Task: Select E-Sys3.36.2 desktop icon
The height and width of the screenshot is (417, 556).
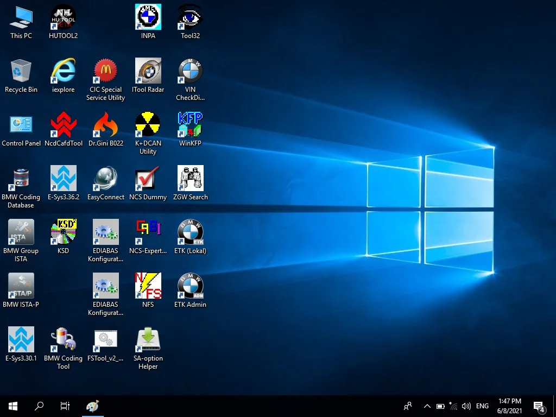Action: pos(63,179)
